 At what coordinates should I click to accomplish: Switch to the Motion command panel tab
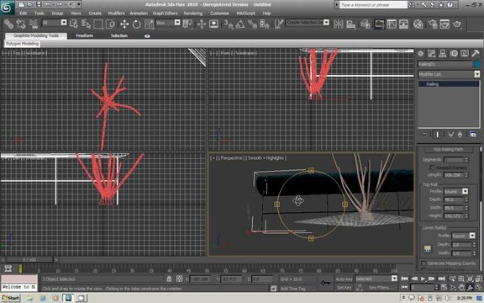454,54
